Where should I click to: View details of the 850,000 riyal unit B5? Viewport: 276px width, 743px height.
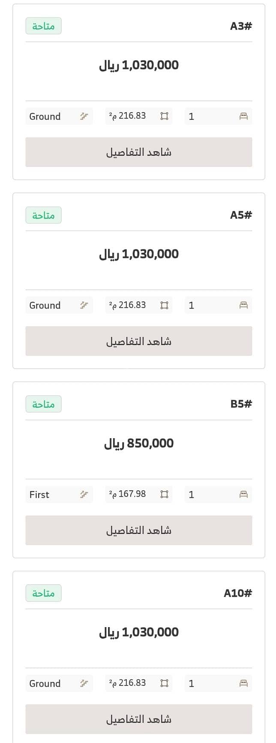point(139,530)
